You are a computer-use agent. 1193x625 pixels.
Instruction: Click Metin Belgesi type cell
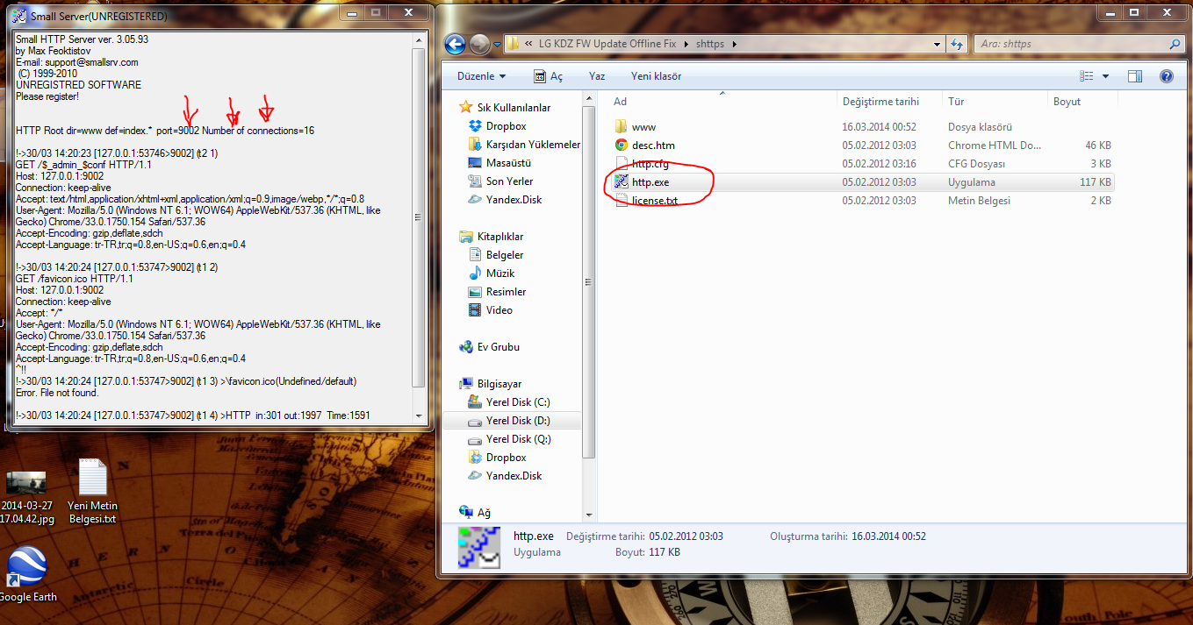tap(979, 201)
